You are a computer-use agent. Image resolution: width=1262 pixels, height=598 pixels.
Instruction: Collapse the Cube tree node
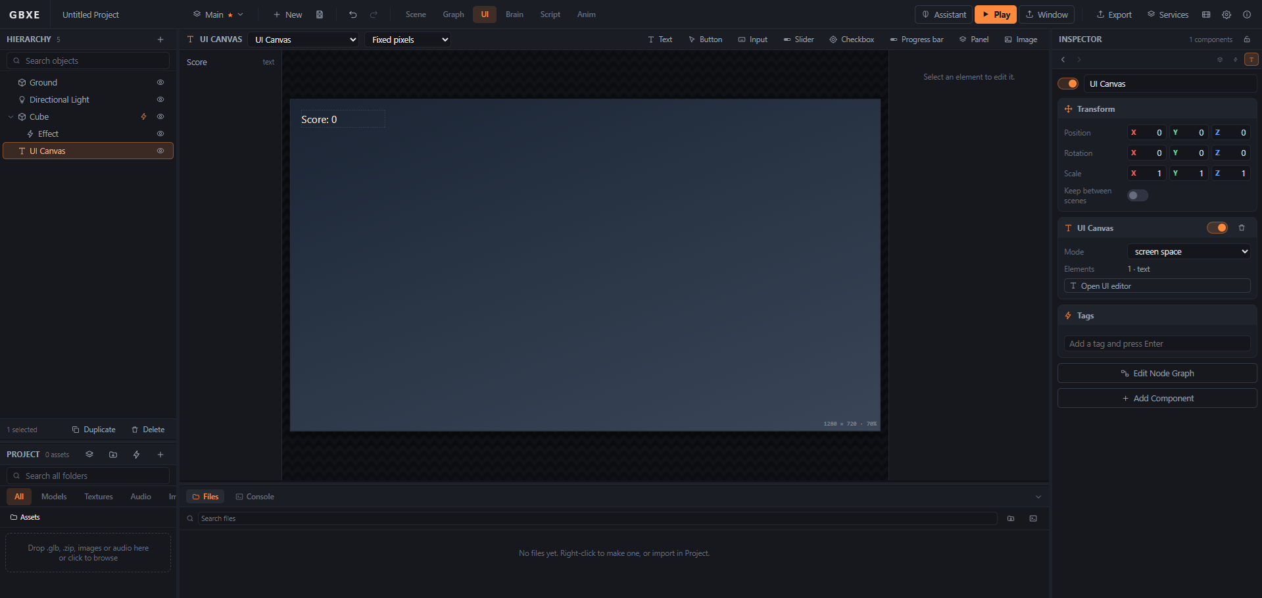11,116
